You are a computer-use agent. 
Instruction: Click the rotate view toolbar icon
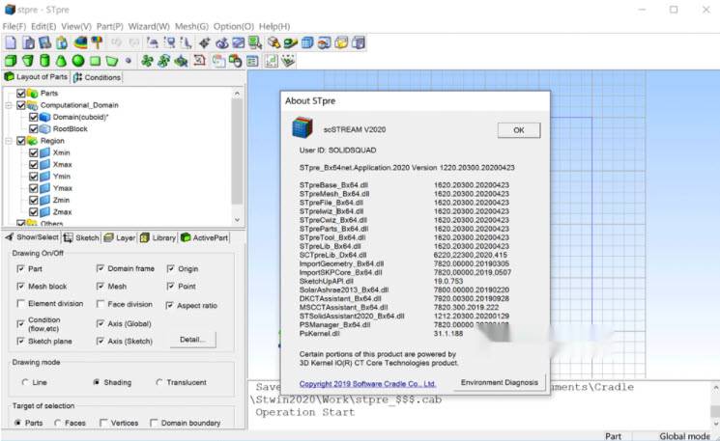(x=221, y=42)
